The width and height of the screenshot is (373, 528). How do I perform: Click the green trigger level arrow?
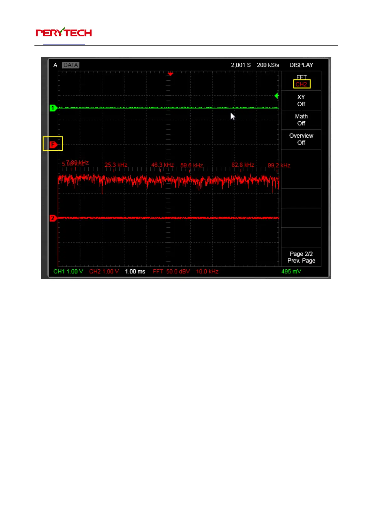(277, 96)
